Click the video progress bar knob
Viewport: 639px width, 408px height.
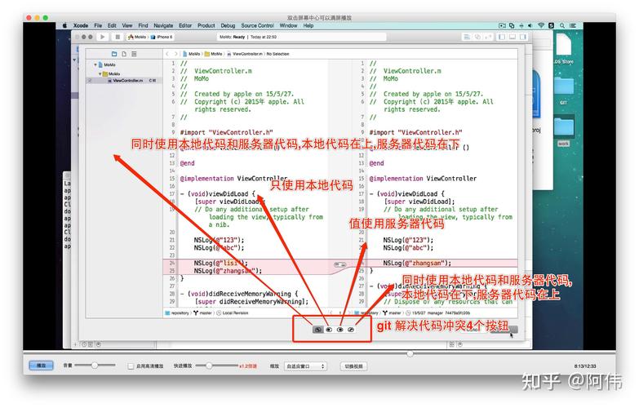(410, 353)
